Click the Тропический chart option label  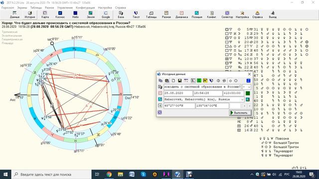(x=9, y=32)
